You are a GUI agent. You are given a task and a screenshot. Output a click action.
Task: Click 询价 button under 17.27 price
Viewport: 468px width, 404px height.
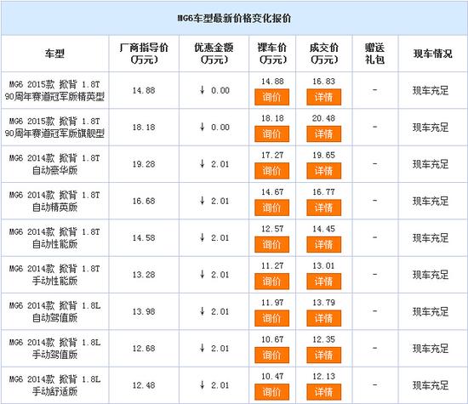click(x=271, y=171)
